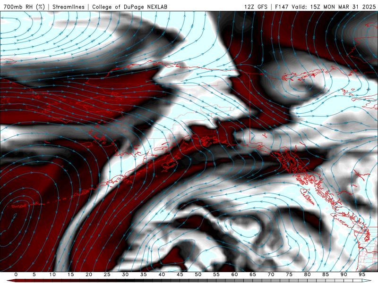
Task: Click the '45' value on color scale
Action: pyautogui.click(x=180, y=275)
